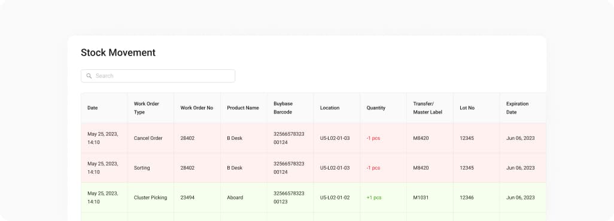614x221 pixels.
Task: Open the Cancel Order row entry
Action: 148,138
